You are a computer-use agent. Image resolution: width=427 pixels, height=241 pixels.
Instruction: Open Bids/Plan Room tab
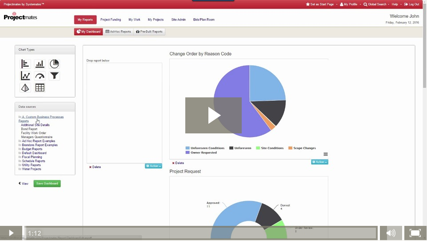point(204,20)
